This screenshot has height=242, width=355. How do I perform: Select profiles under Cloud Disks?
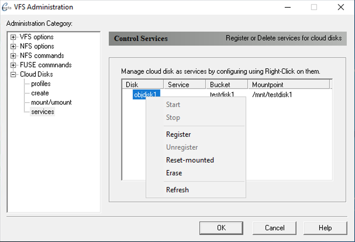point(41,84)
